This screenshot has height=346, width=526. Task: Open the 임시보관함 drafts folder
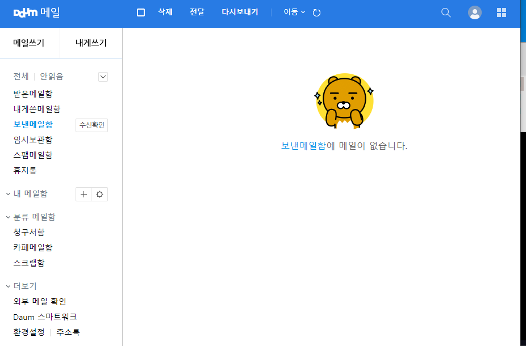click(33, 140)
